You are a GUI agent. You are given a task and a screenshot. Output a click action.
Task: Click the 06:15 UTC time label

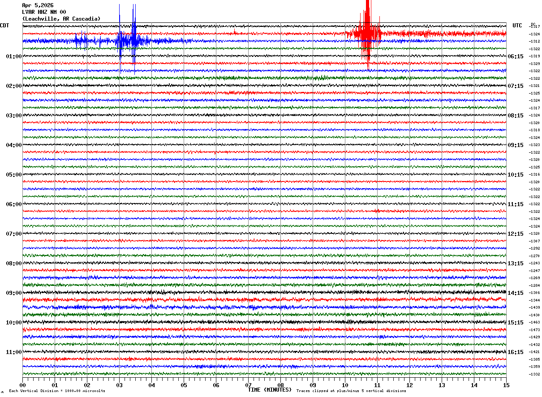pos(515,56)
